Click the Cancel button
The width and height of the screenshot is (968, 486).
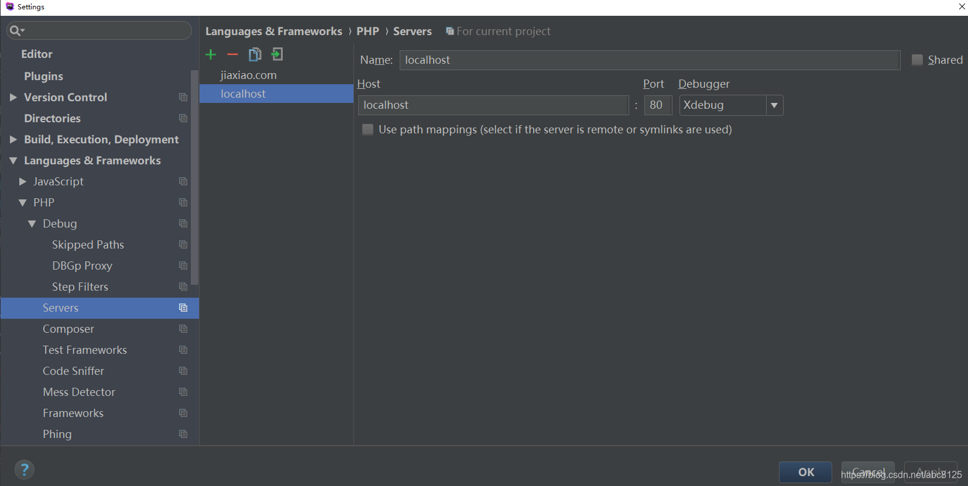point(868,472)
